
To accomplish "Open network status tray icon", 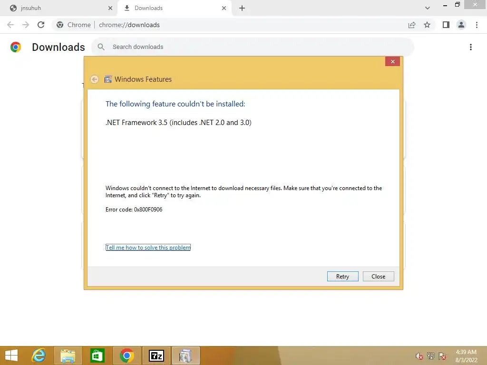I will [431, 356].
